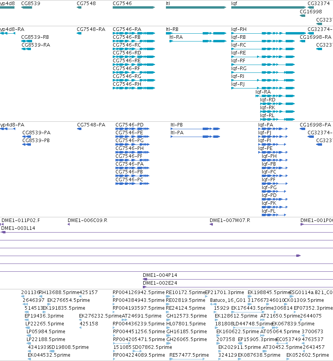Viewport: 333px width, 361px height.
Task: Click EST EP21701.3prime
Action: click(224, 292)
